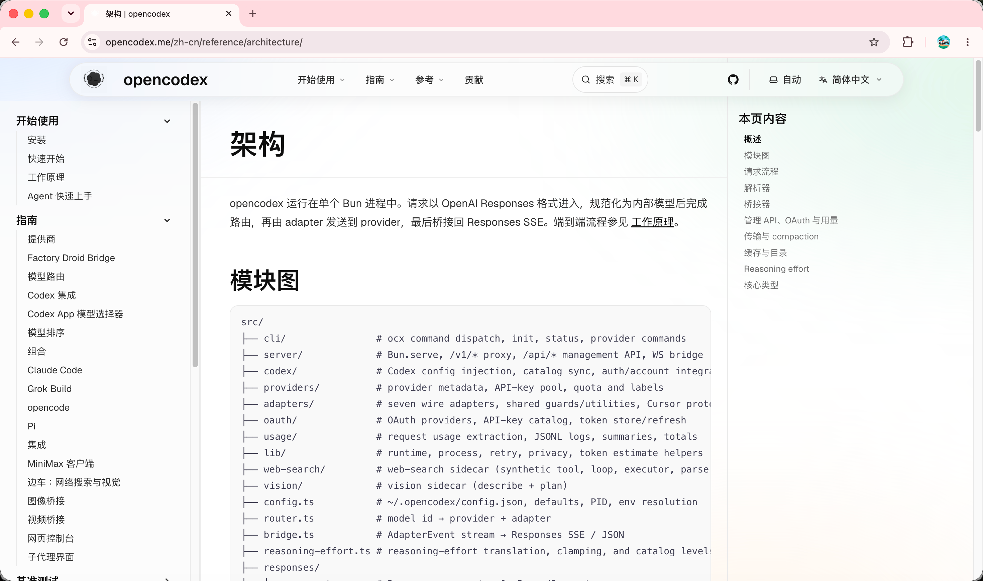The height and width of the screenshot is (581, 983).
Task: Open 图像桥接 guide
Action: (x=46, y=501)
